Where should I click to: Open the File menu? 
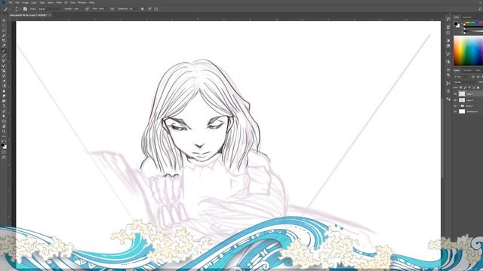click(x=11, y=2)
